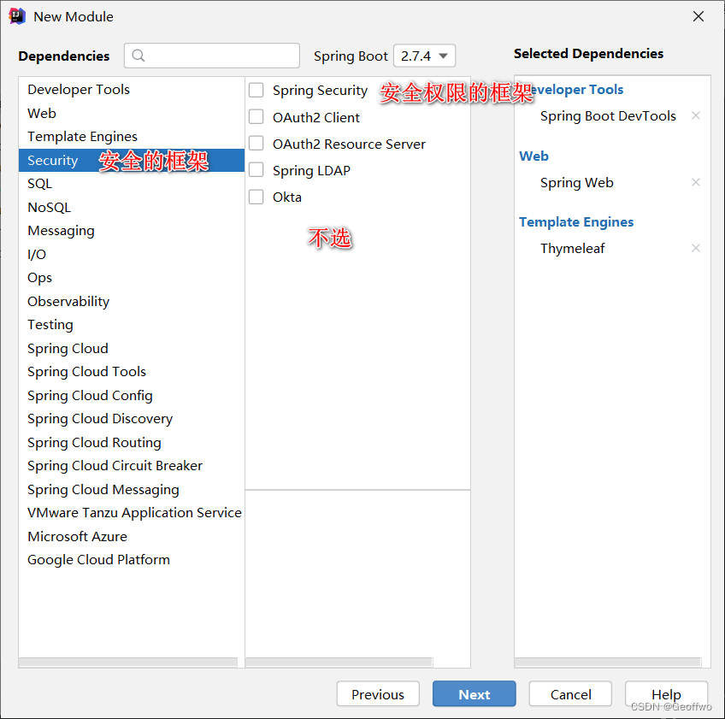Select the Ops category
This screenshot has height=719, width=725.
[132, 278]
